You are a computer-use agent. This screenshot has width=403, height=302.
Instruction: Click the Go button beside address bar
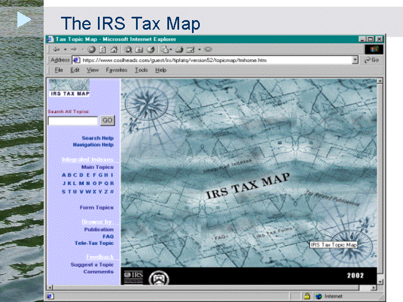[372, 60]
